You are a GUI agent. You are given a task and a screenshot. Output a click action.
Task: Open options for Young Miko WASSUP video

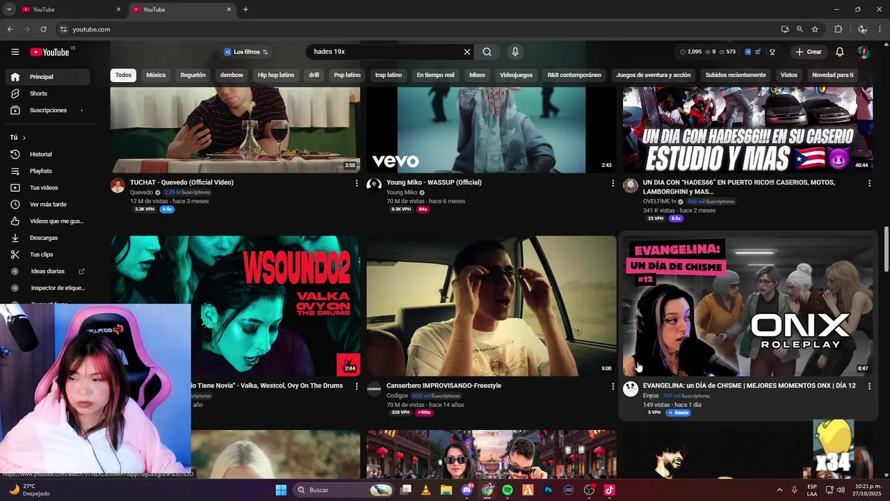[613, 183]
